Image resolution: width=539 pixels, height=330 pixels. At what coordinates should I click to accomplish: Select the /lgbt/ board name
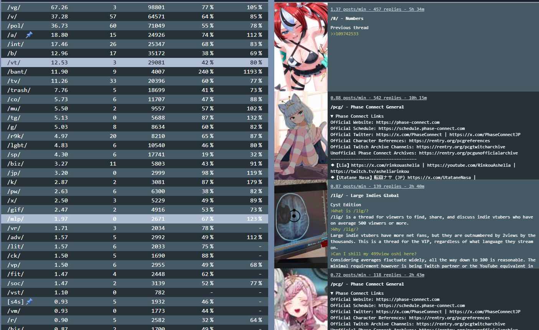(17, 145)
